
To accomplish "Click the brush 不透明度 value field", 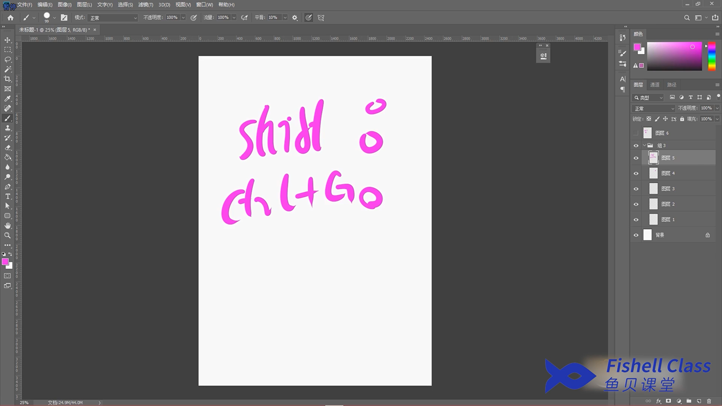I will (172, 17).
